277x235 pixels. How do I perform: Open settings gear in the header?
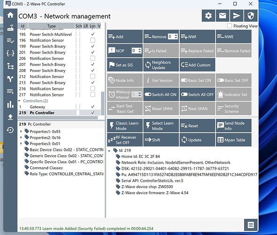[208, 16]
